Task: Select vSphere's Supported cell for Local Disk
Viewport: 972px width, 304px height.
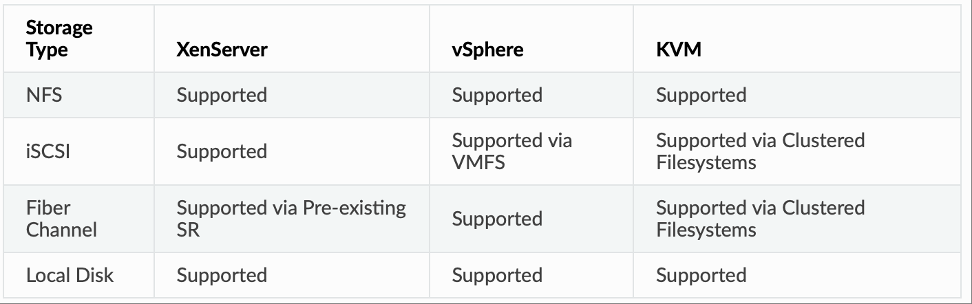Action: (497, 275)
